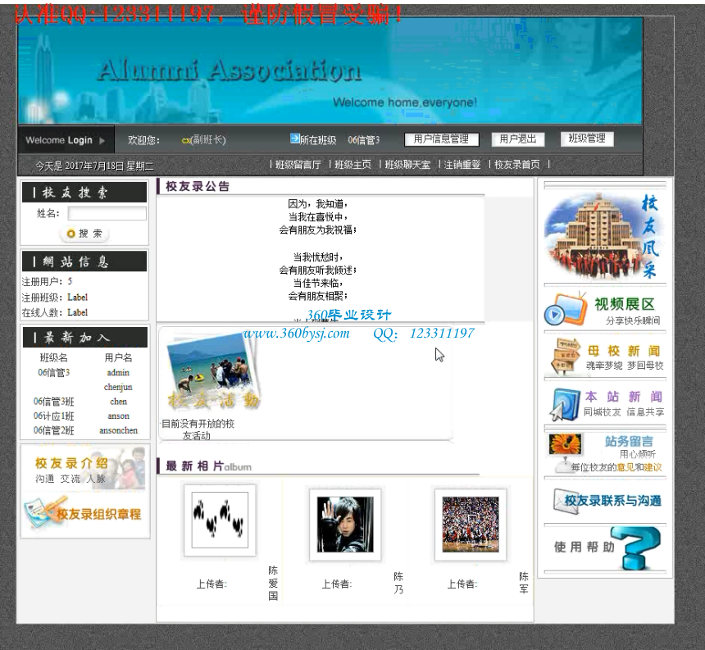Click text 目前没有开放的校友活动

click(x=198, y=430)
